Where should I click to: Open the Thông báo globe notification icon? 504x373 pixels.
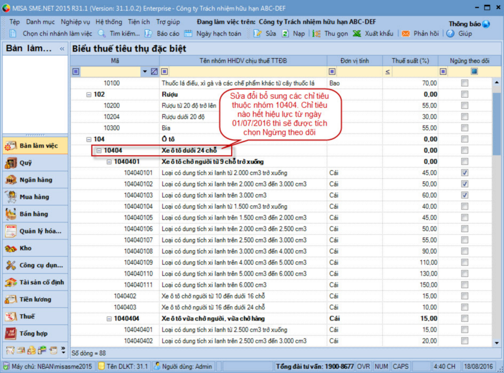(486, 24)
